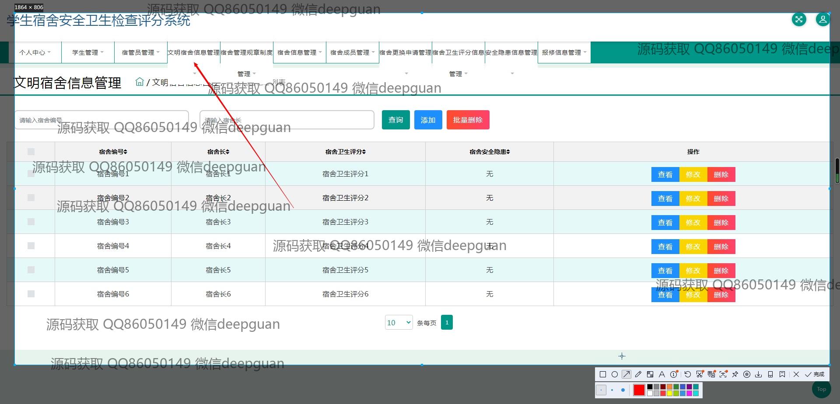The image size is (840, 404).
Task: Pick the black color swatch
Action: (x=650, y=387)
